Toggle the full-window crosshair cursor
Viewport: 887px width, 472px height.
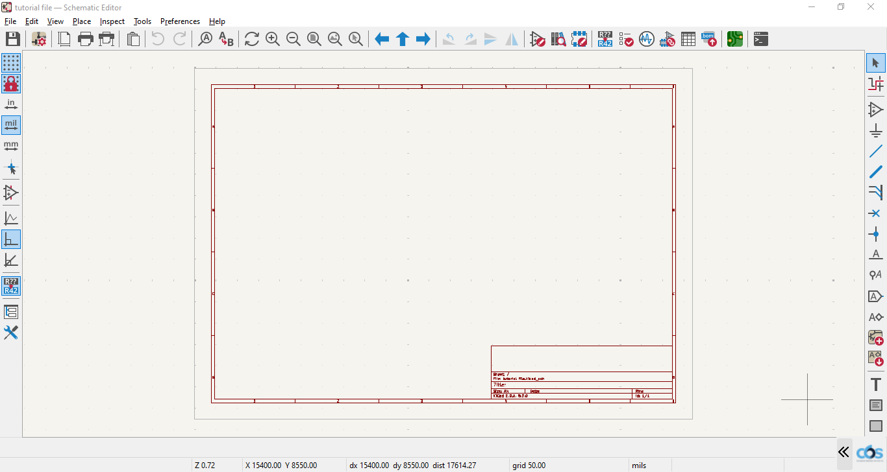11,168
